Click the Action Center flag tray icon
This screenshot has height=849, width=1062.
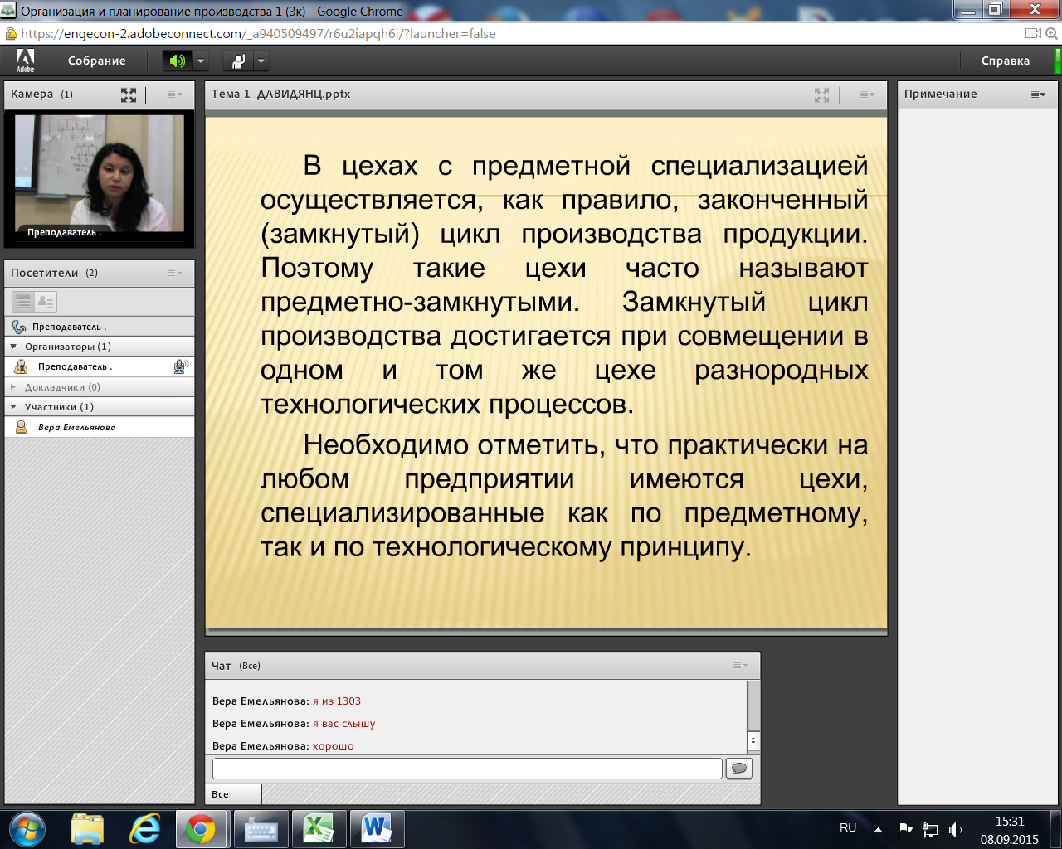tap(905, 829)
